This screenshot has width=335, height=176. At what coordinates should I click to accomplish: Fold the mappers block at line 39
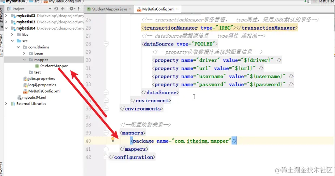point(106,133)
